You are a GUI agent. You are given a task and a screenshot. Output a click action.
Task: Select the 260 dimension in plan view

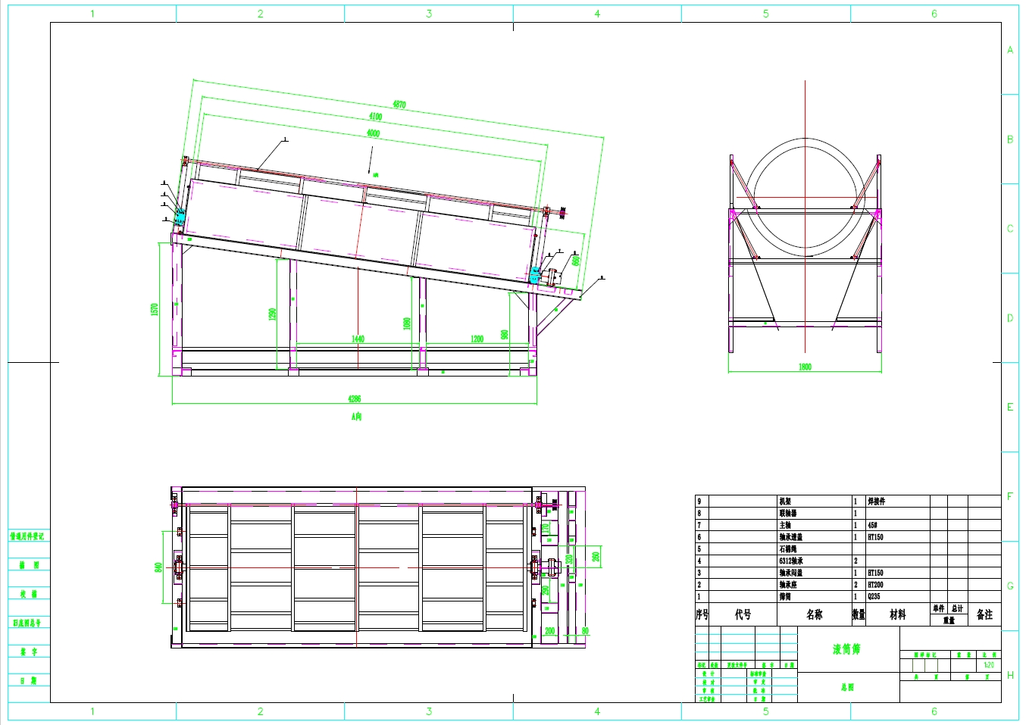[x=596, y=557]
